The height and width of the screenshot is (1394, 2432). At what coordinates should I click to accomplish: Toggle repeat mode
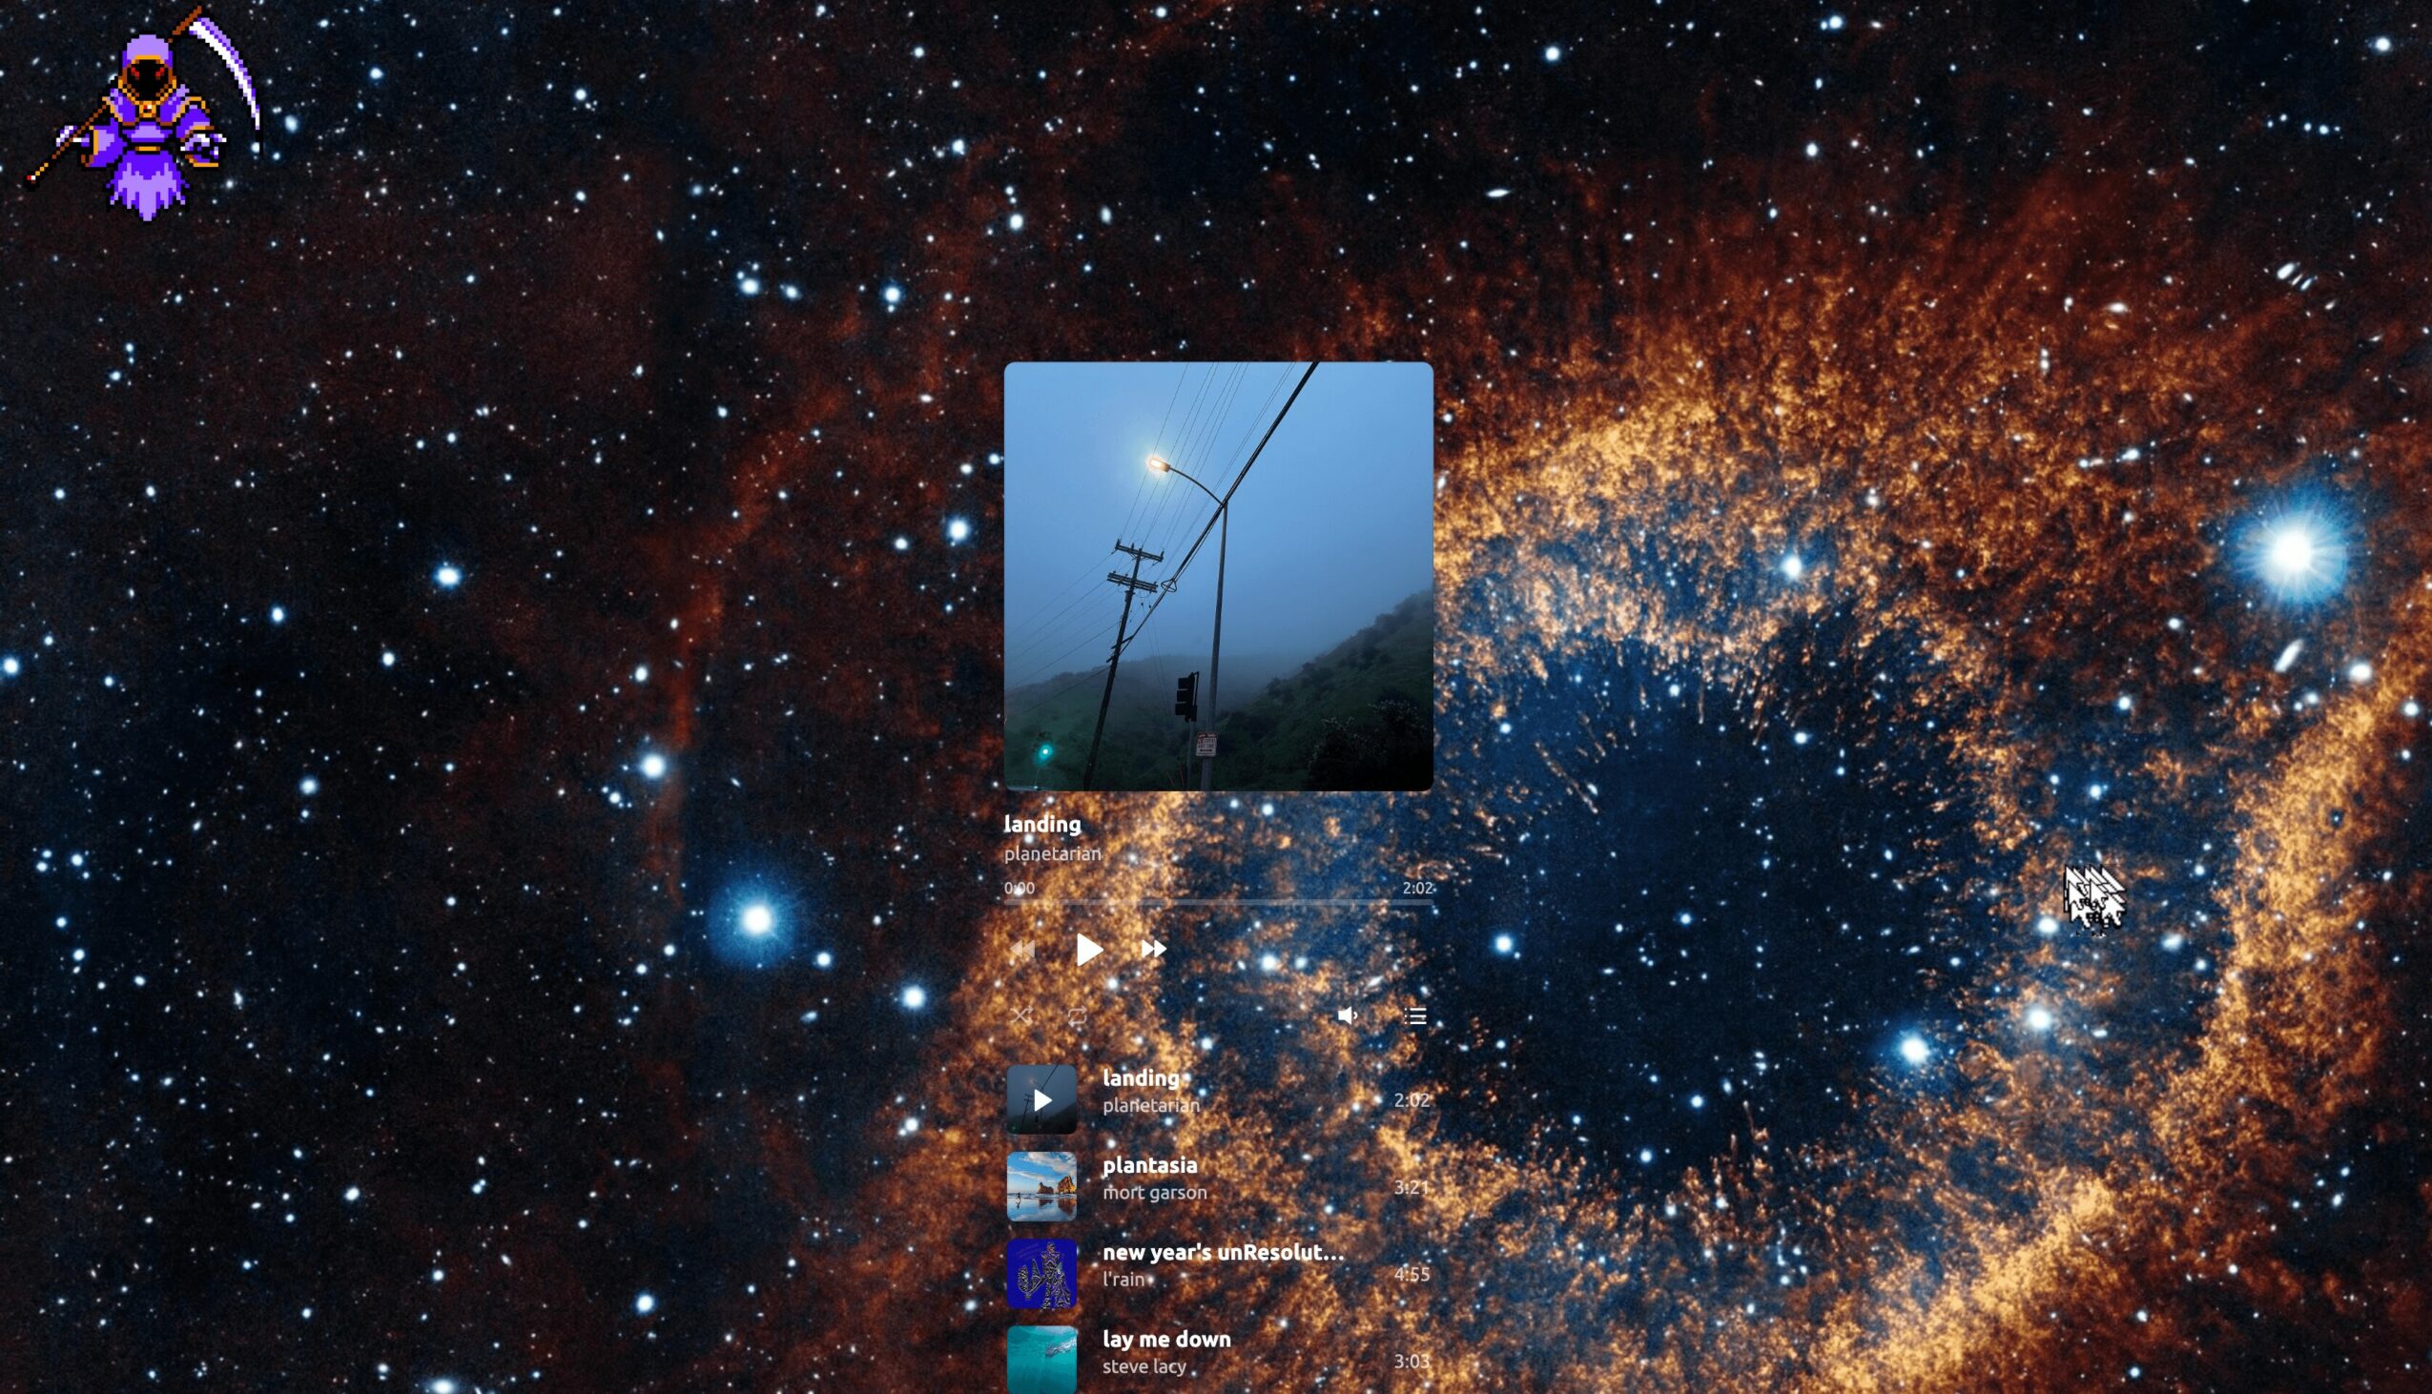coord(1077,1015)
